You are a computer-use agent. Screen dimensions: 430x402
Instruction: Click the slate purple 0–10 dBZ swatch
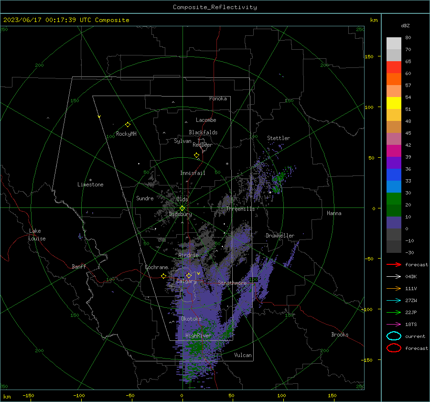(x=394, y=223)
